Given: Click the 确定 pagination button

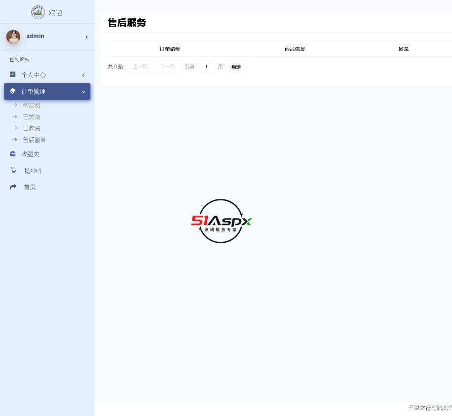Looking at the screenshot, I should tap(236, 67).
